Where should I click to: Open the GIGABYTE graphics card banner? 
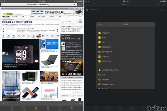click(x=57, y=12)
